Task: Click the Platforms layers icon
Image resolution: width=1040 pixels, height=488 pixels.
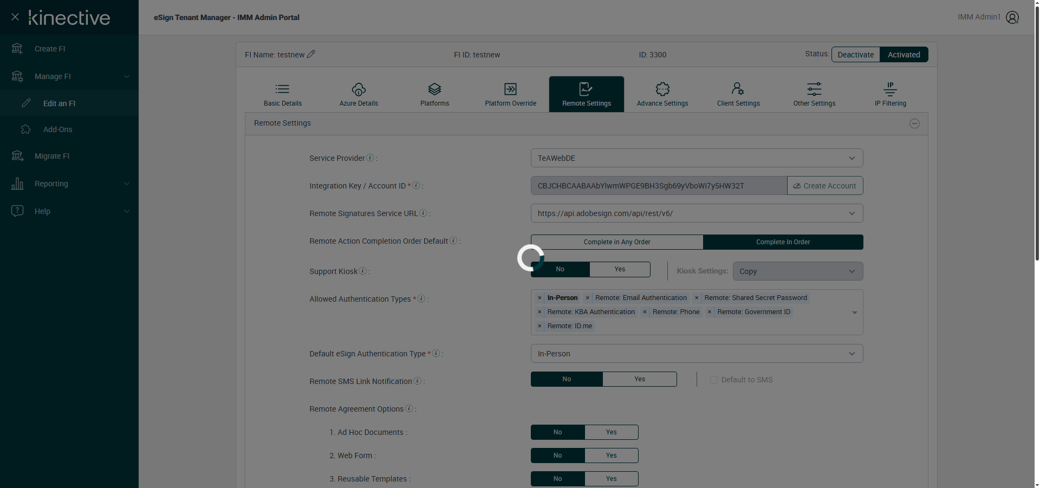Action: (x=434, y=89)
